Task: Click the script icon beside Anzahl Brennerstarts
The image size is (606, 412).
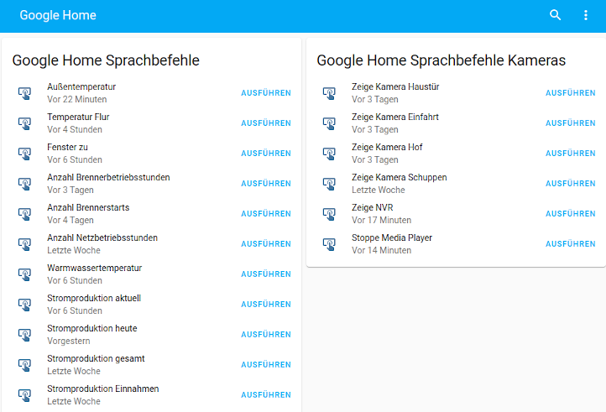Action: coord(25,214)
